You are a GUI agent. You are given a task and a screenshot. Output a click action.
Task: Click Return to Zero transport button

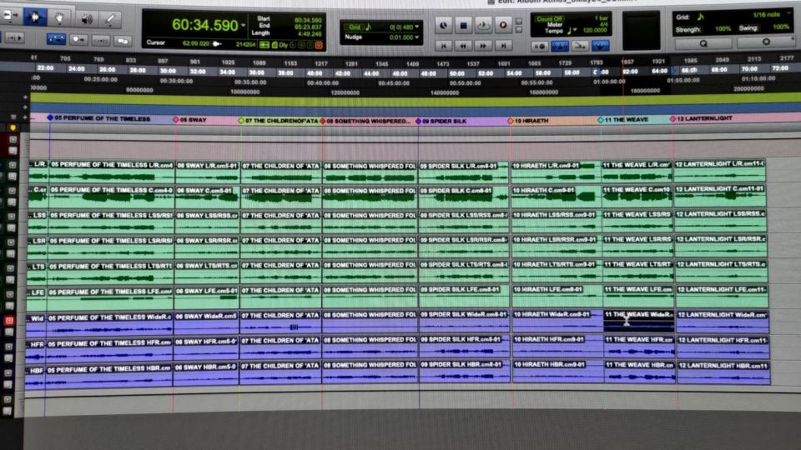(444, 45)
